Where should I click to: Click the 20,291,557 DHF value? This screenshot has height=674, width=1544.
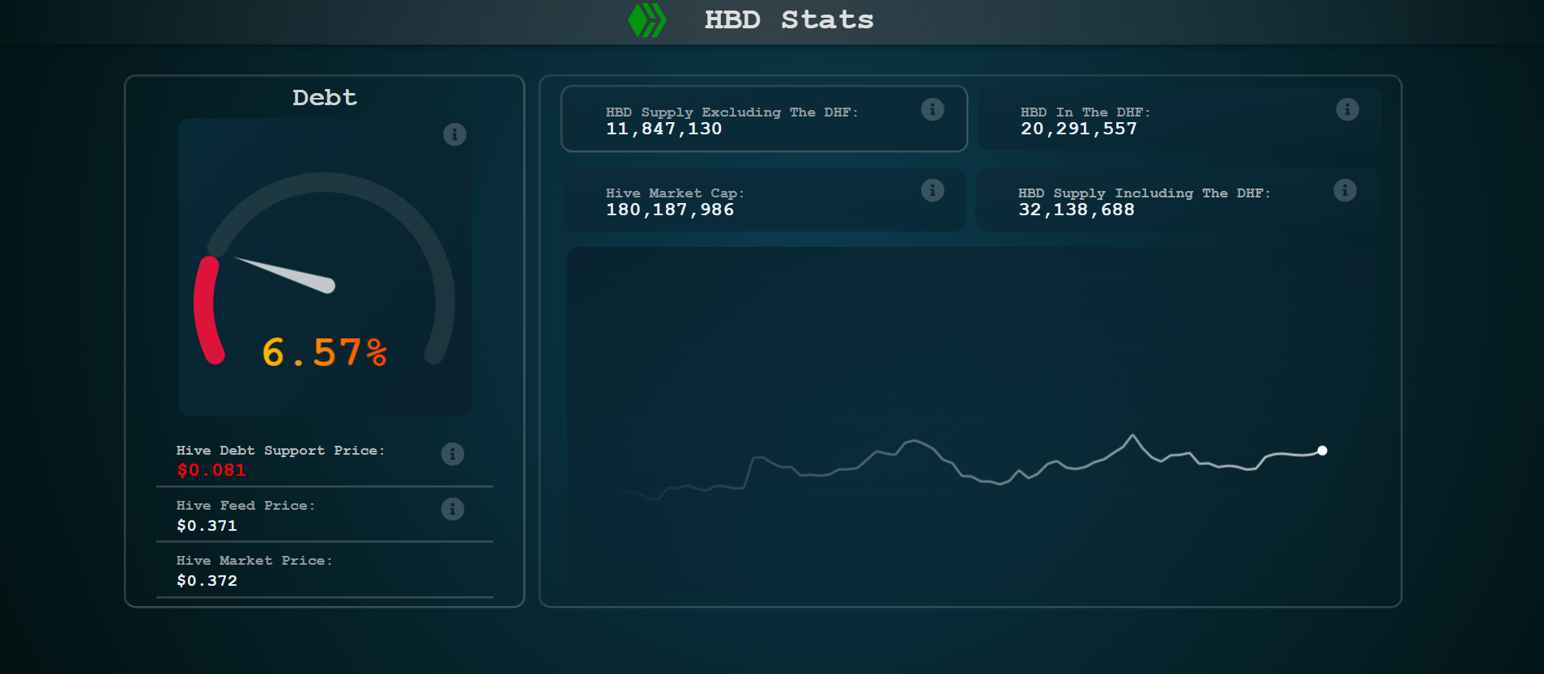tap(1079, 129)
